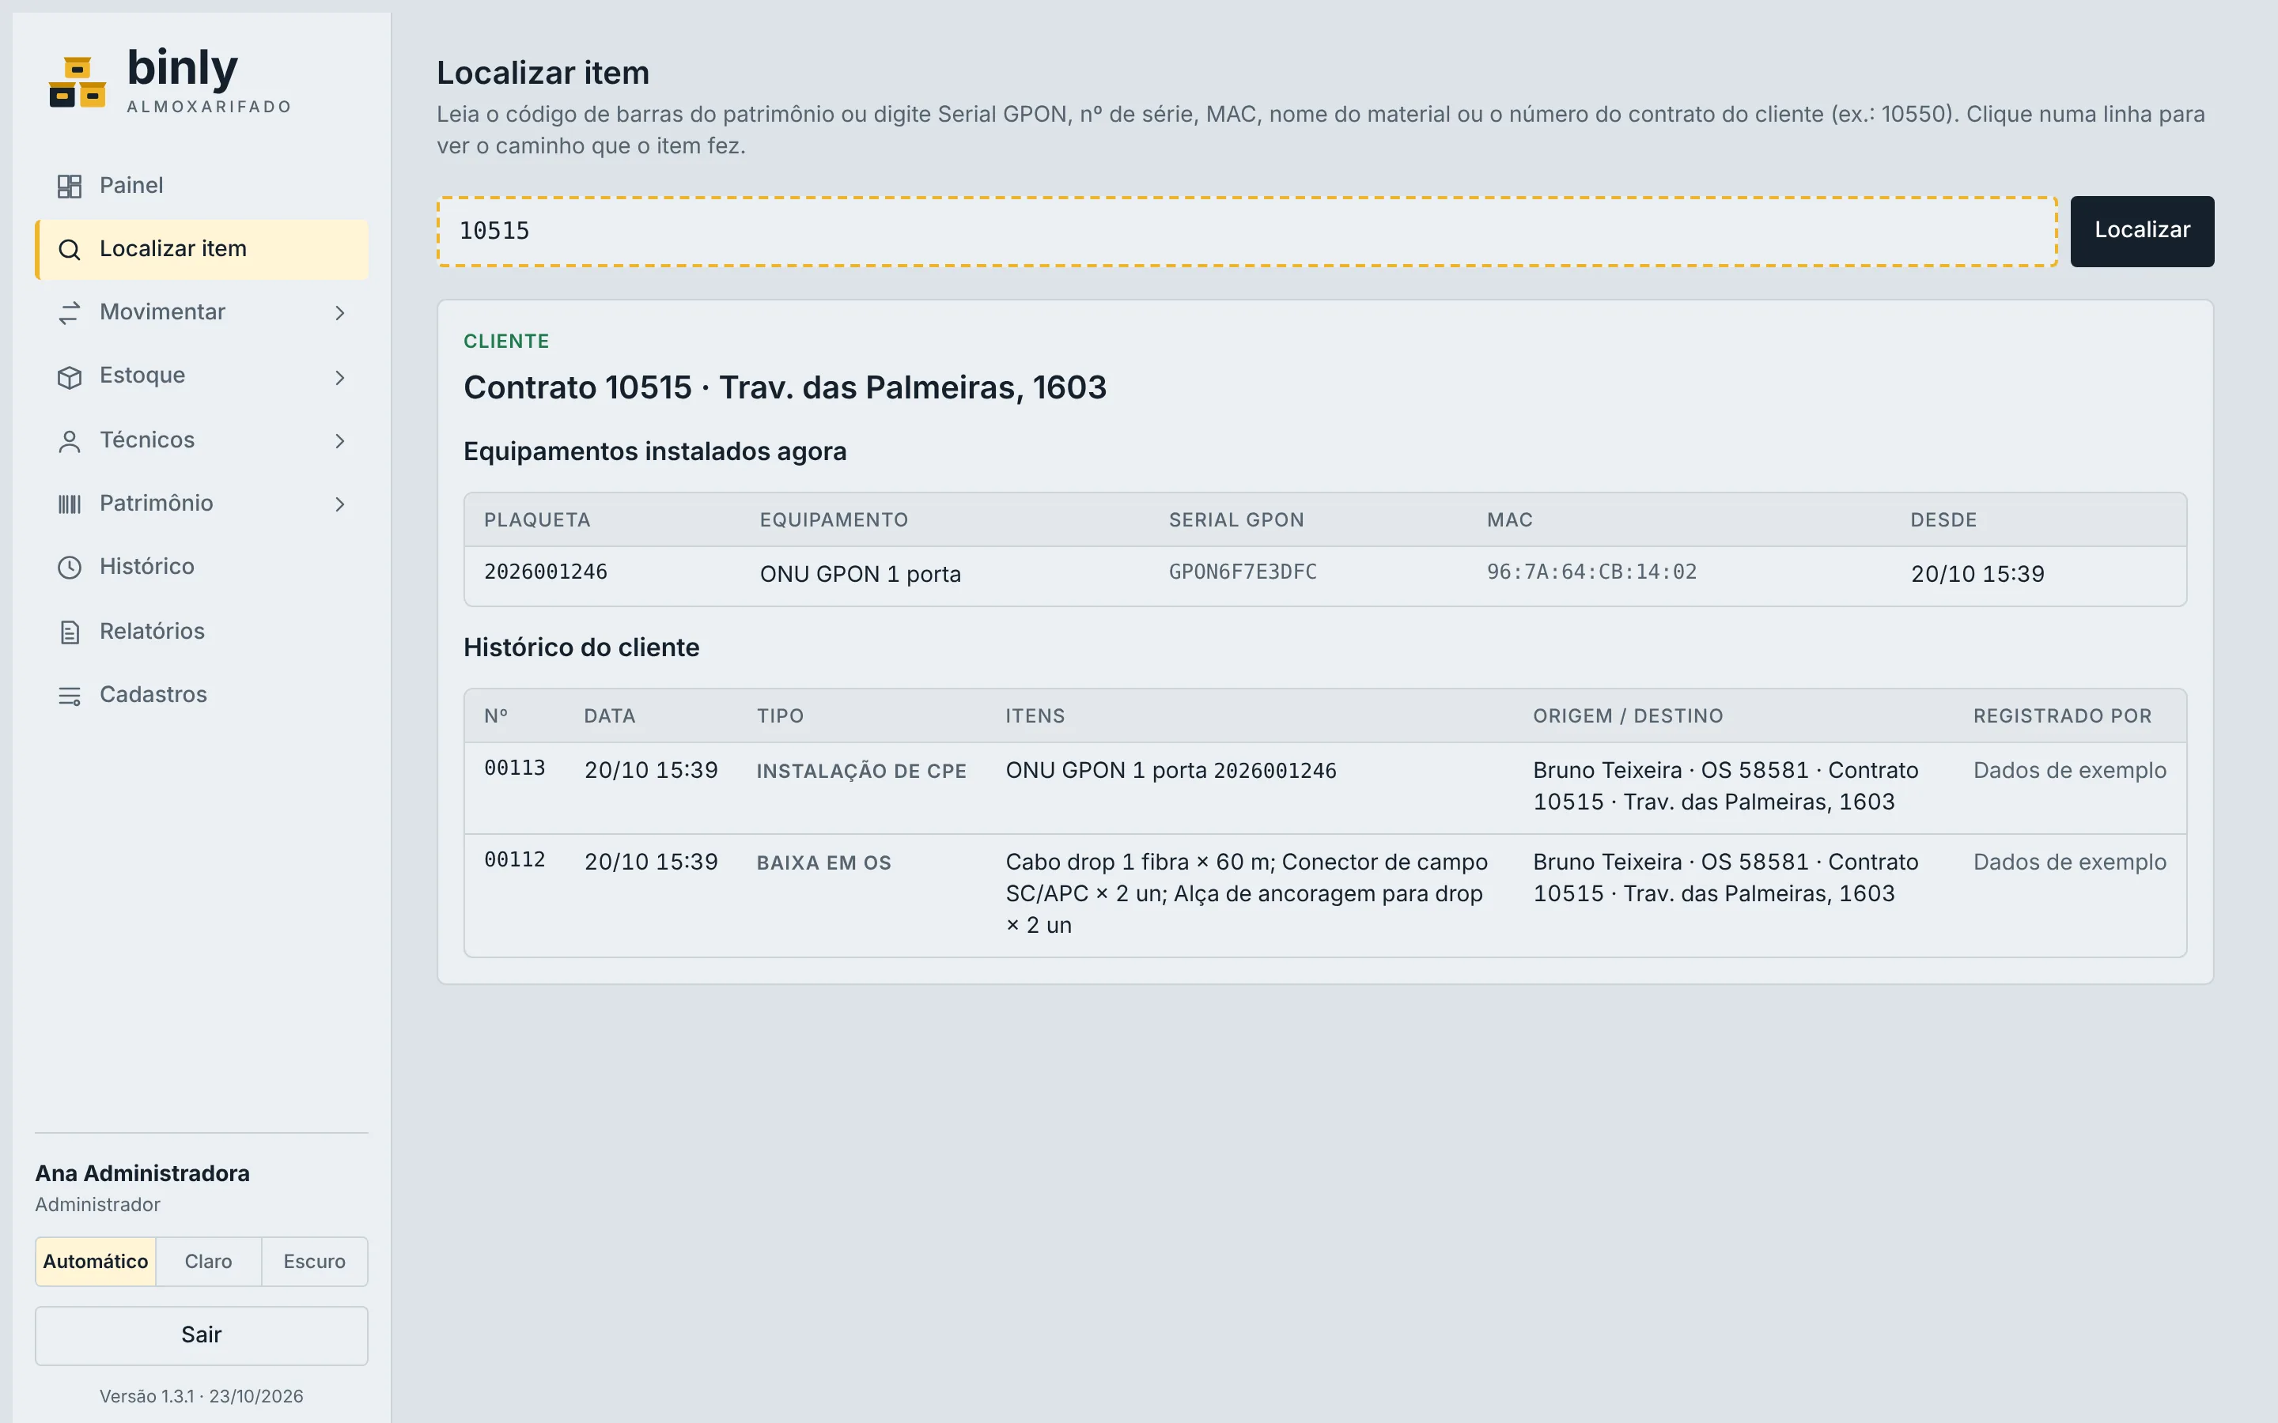Click the Localizar search button
2278x1423 pixels.
coord(2141,231)
